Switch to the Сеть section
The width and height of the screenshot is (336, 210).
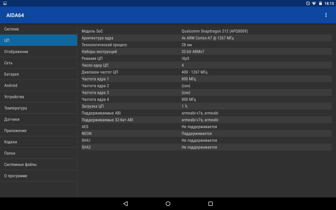(39, 63)
